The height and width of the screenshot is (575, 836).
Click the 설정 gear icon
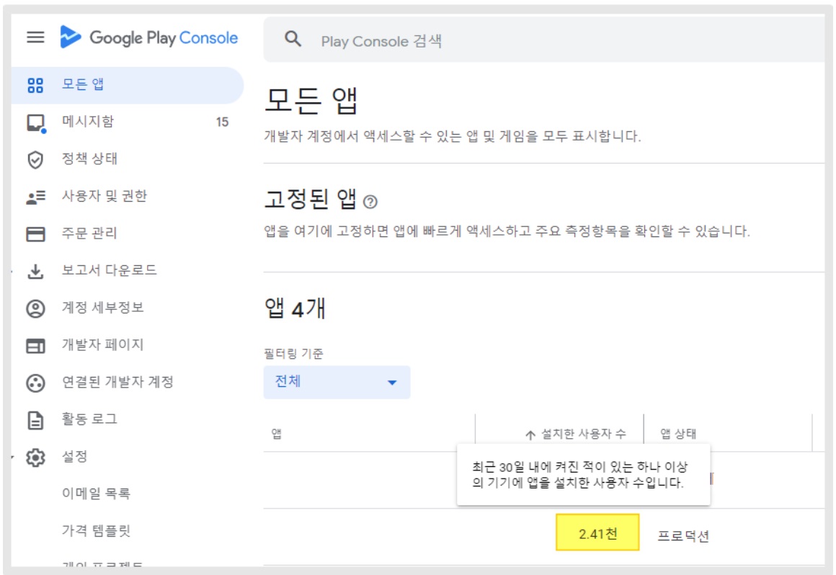pos(36,458)
